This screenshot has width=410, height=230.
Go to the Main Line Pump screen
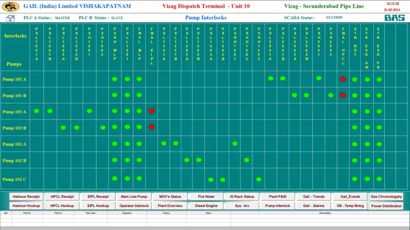(134, 197)
